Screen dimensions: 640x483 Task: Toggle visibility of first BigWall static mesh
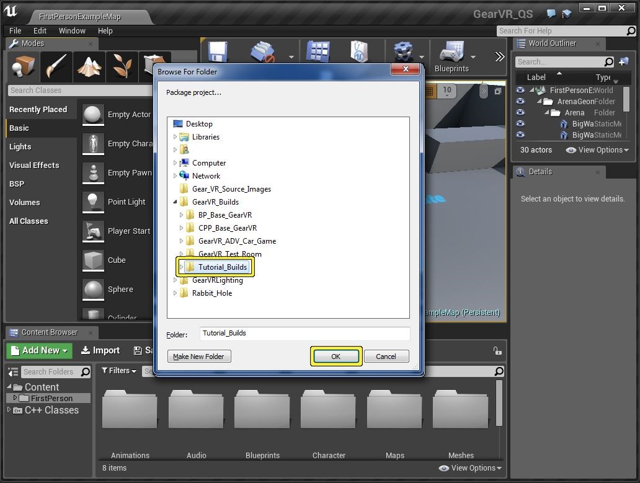tap(520, 123)
